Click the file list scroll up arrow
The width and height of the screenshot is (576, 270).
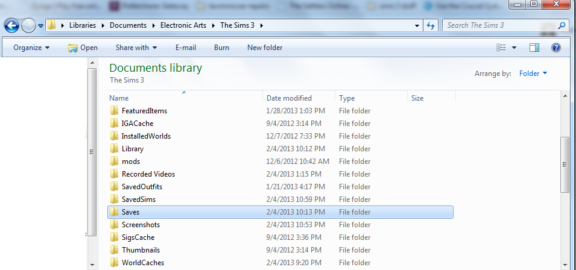565,95
